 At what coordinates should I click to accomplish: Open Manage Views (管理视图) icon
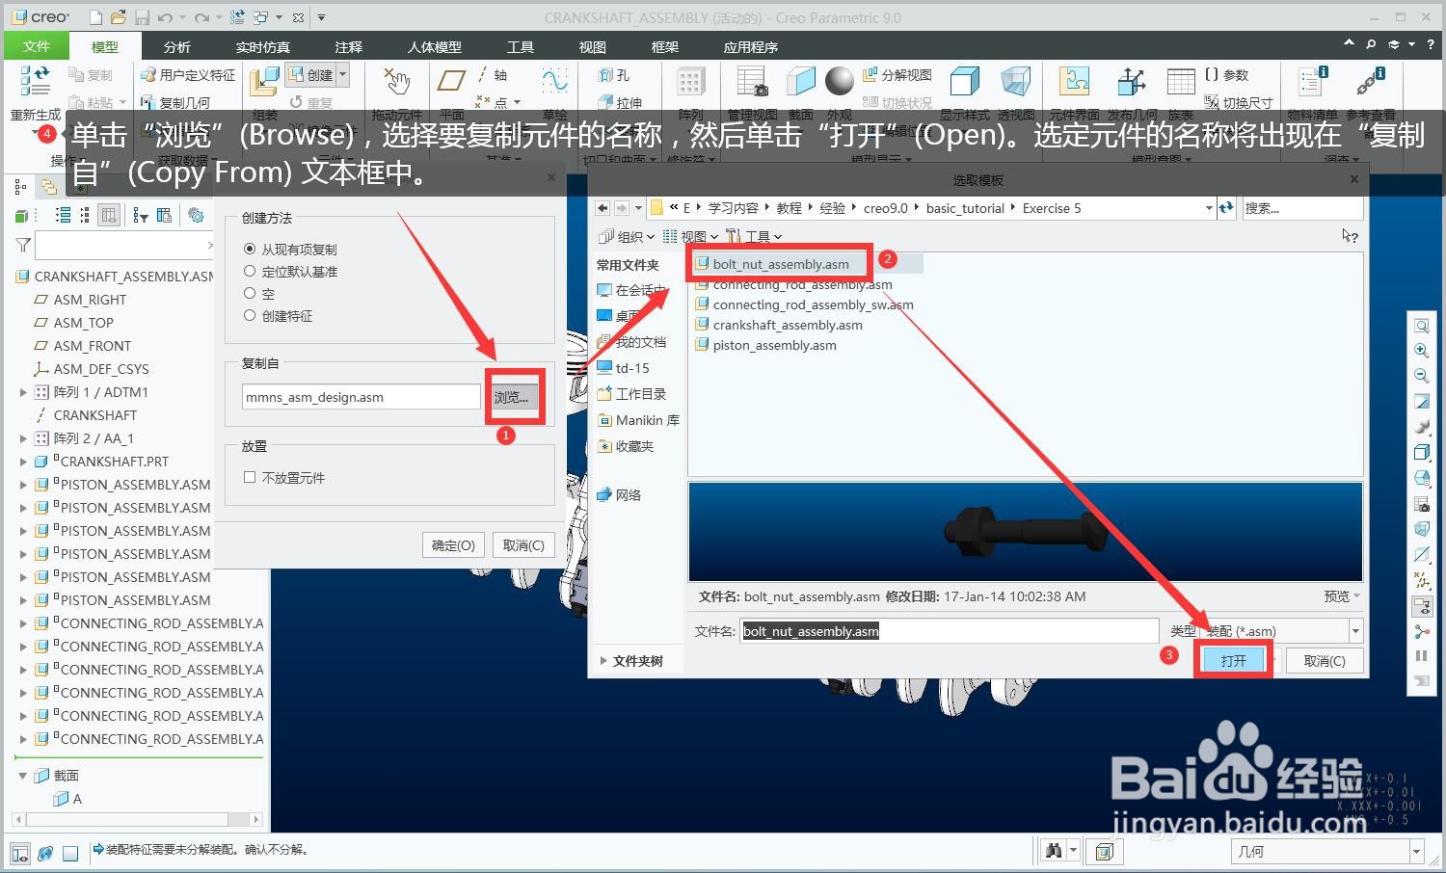(752, 82)
